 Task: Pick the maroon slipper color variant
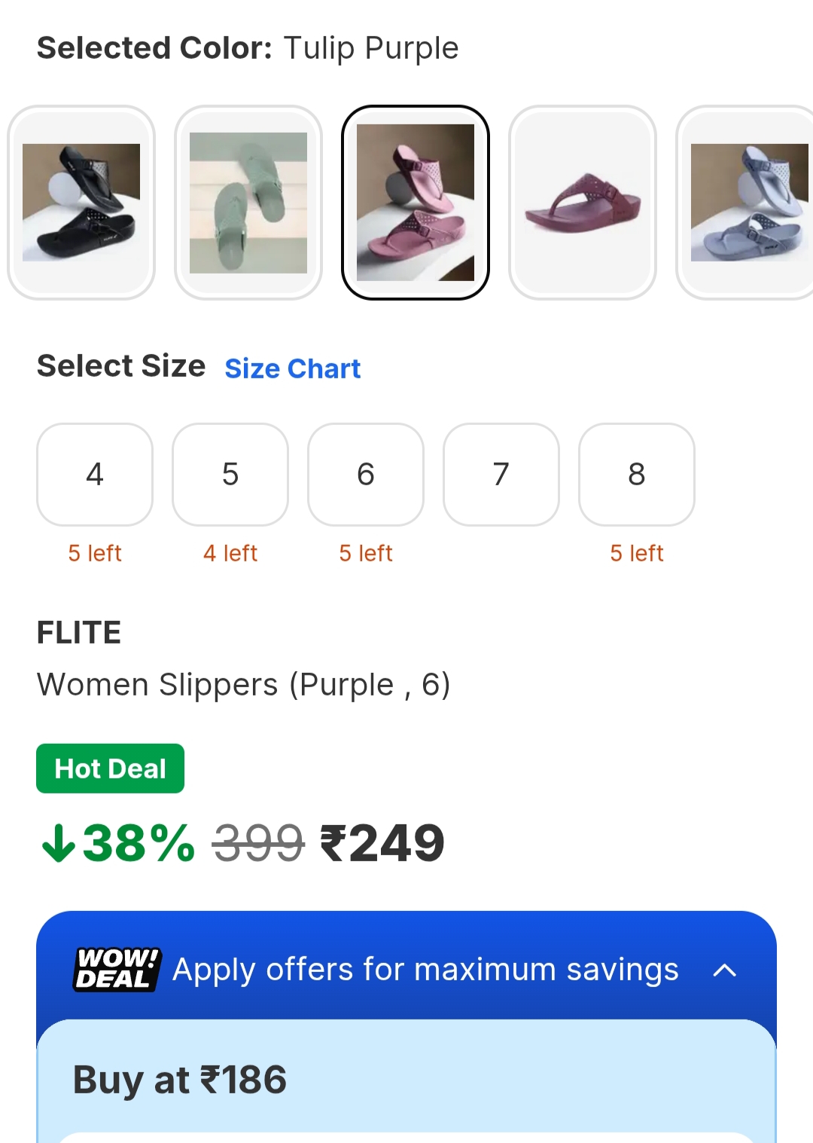coord(583,202)
